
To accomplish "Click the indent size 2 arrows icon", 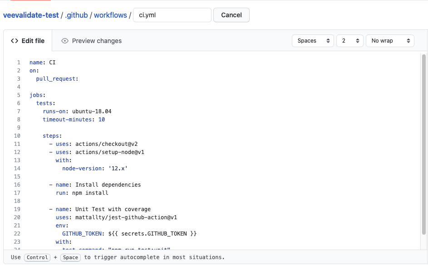I will coord(358,41).
